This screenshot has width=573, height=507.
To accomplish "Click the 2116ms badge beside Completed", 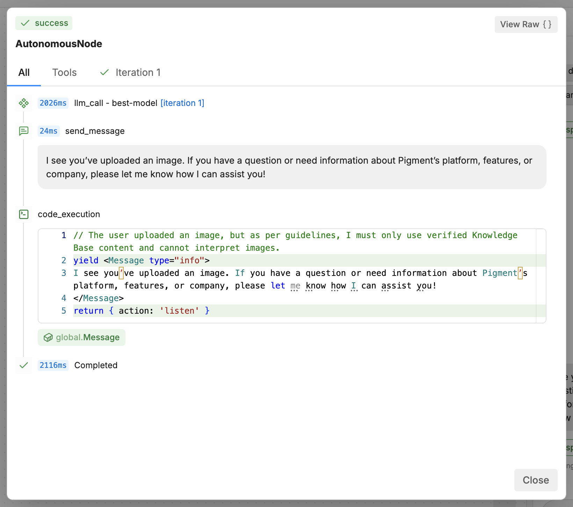I will tap(53, 365).
